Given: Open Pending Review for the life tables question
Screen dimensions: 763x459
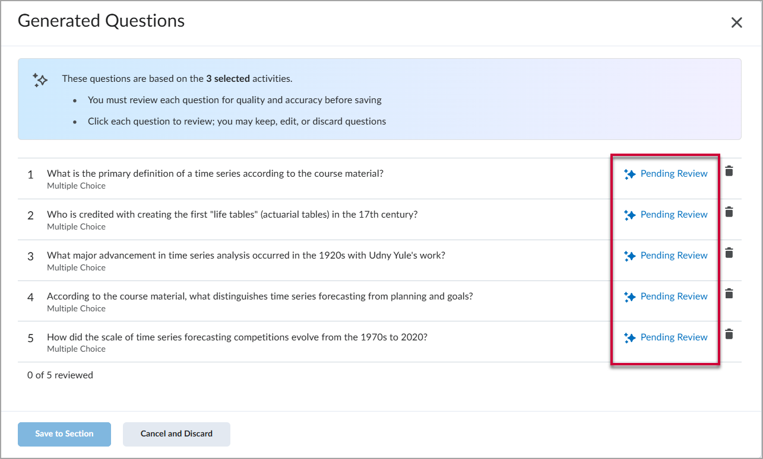Looking at the screenshot, I should tap(674, 215).
